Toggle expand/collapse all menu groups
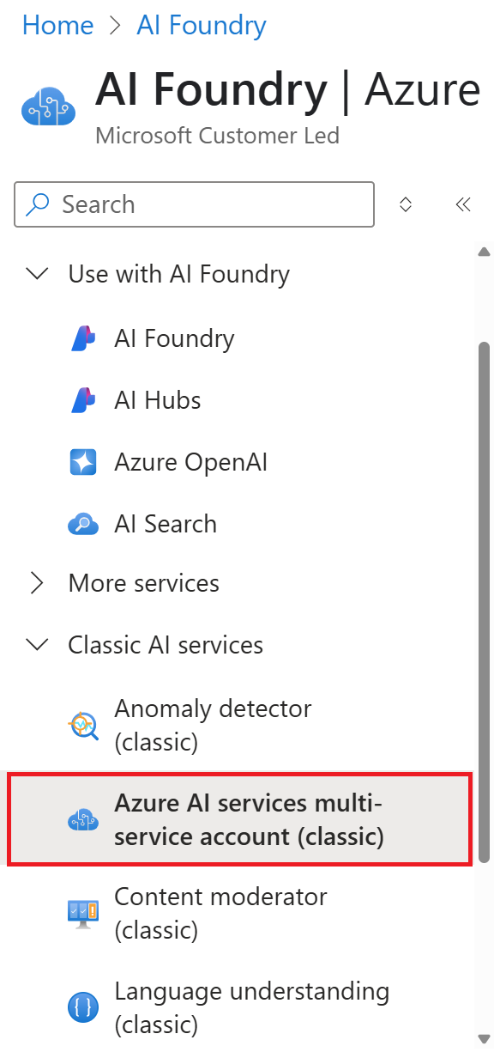Screen dimensions: 494x1052 pyautogui.click(x=406, y=204)
